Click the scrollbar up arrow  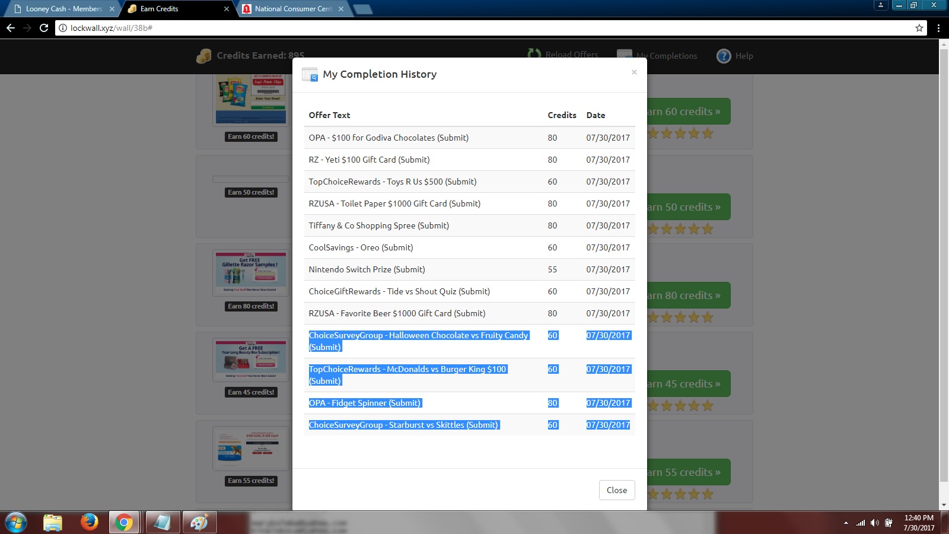click(944, 44)
